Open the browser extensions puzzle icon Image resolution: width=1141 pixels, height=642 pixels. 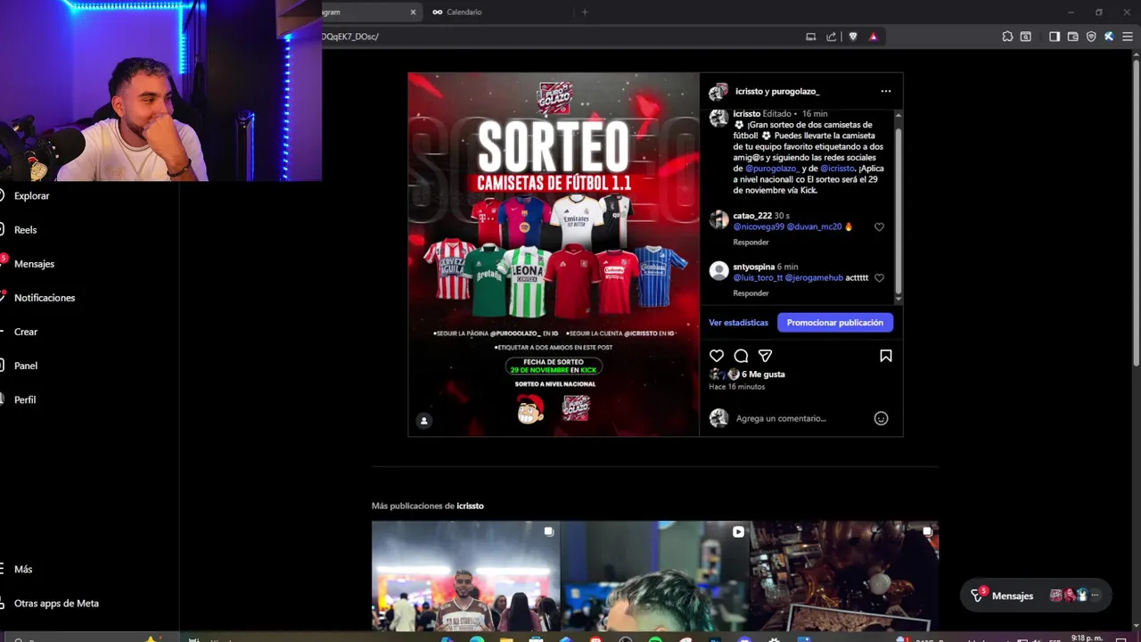click(1007, 37)
